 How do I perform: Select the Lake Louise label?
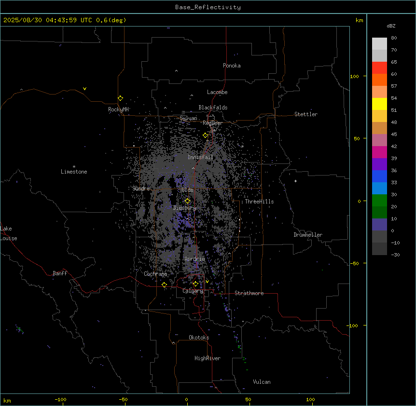pos(8,233)
